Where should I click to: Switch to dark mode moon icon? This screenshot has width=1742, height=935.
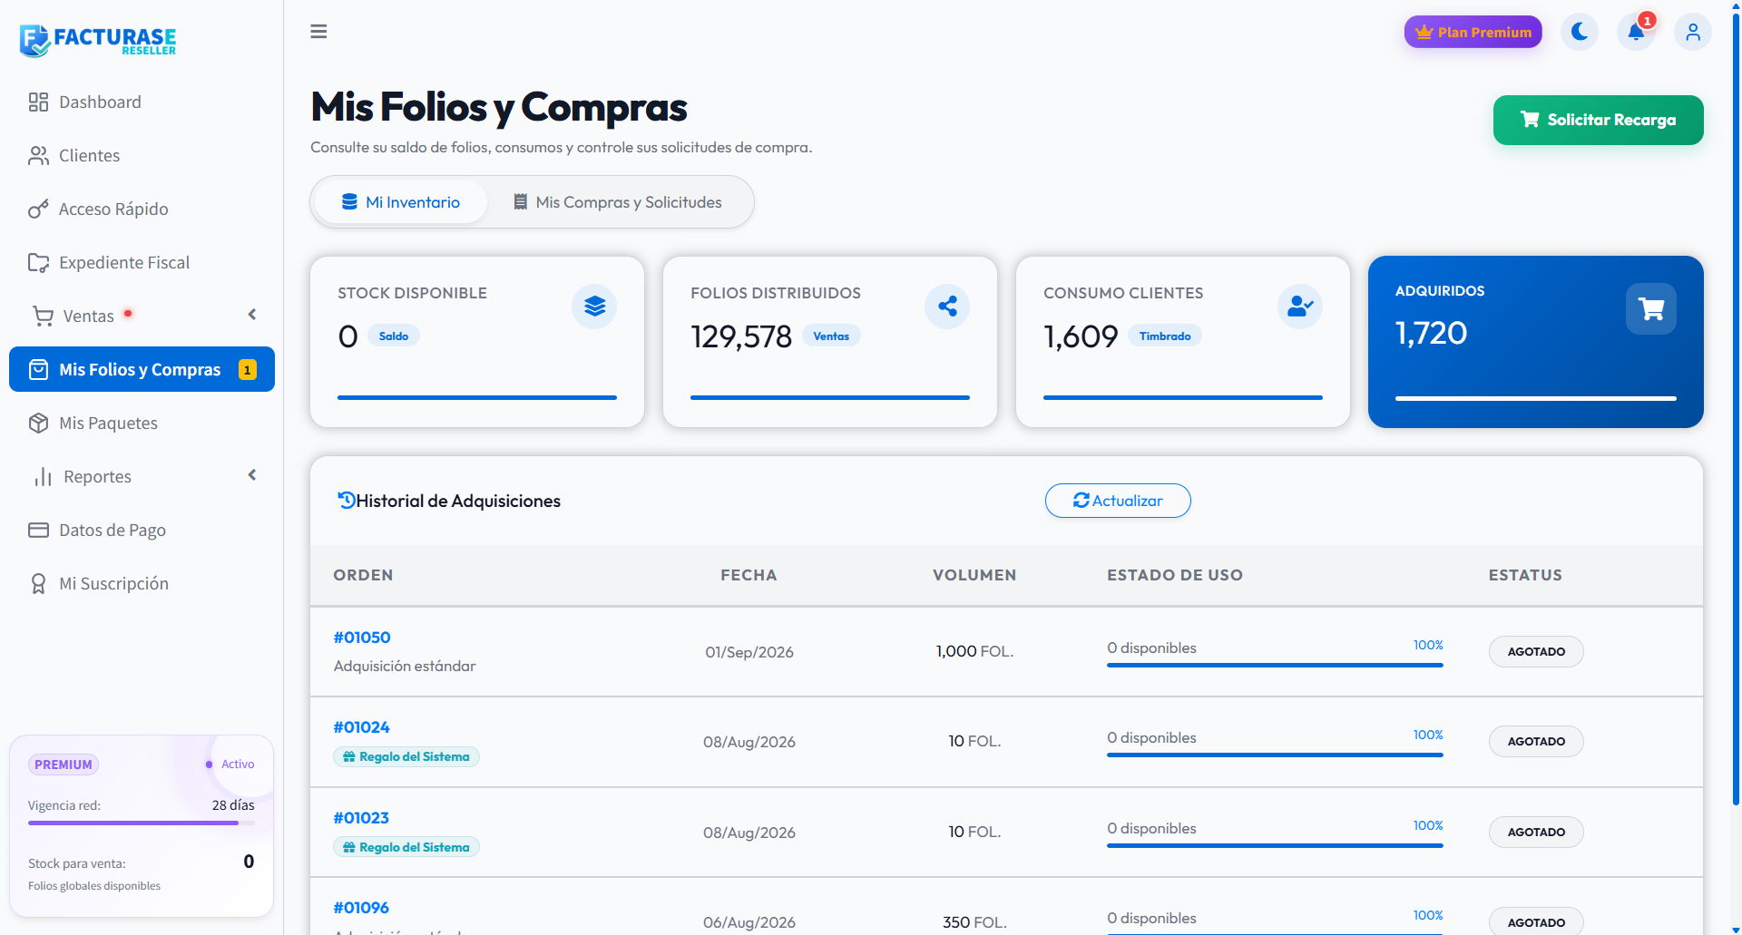click(1580, 32)
